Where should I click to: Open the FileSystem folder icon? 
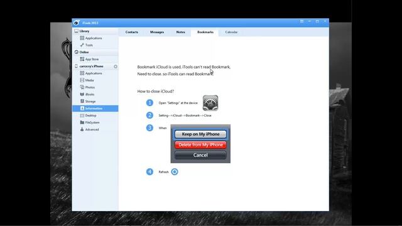point(82,122)
